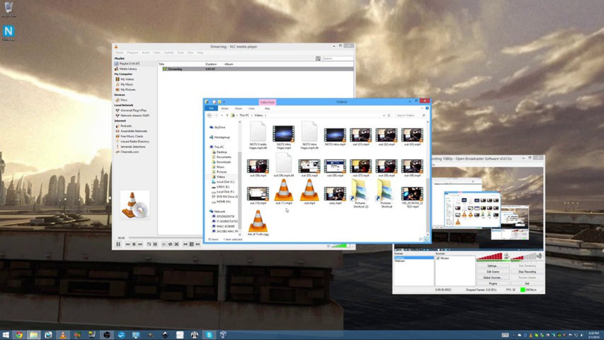
Task: Open Explorer help icon
Action: [x=427, y=108]
